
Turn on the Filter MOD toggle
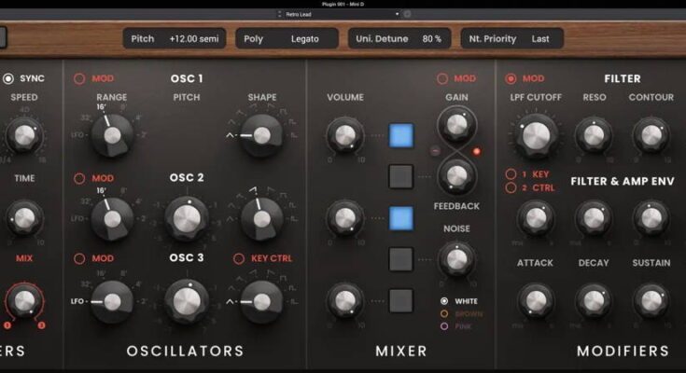tap(511, 79)
